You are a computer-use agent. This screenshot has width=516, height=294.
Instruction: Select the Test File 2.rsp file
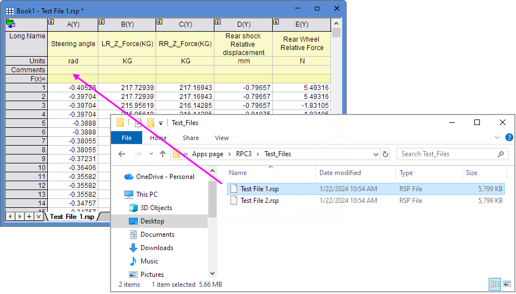point(259,201)
